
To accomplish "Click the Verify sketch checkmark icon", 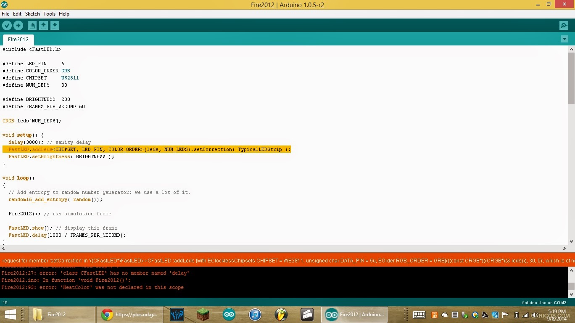I will click(7, 26).
